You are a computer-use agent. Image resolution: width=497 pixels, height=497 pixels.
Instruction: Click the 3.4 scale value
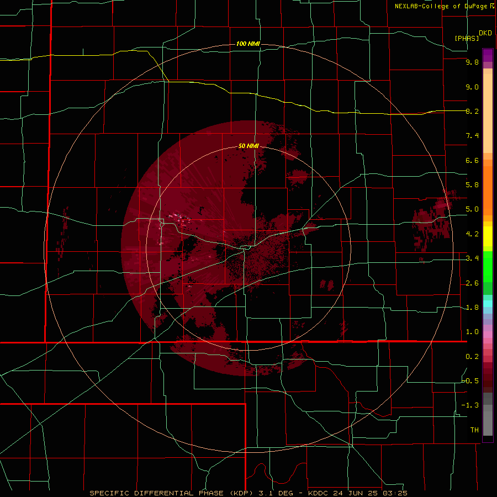472,258
